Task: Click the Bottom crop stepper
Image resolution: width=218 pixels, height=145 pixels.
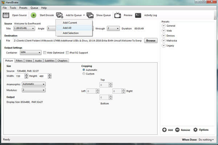Action: pos(110,97)
